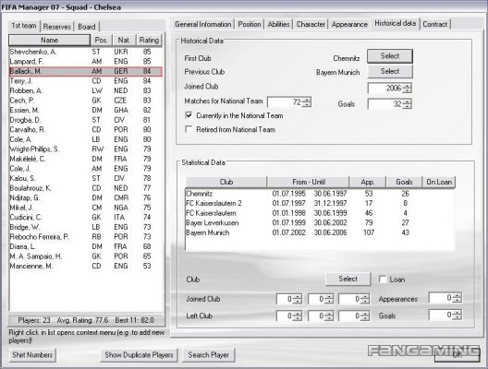Adjust the national team Goals stepper

tap(407, 104)
